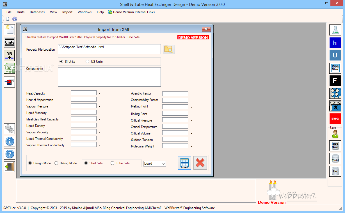Click the Compresibility Factor field

[175, 100]
